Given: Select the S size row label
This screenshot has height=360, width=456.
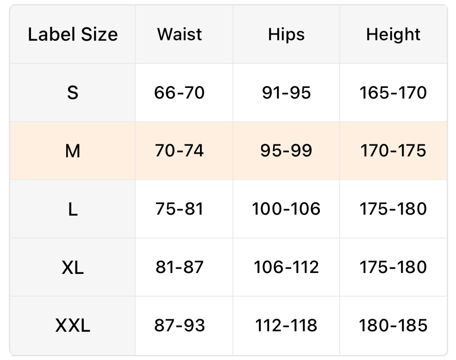Looking at the screenshot, I should pos(73,93).
